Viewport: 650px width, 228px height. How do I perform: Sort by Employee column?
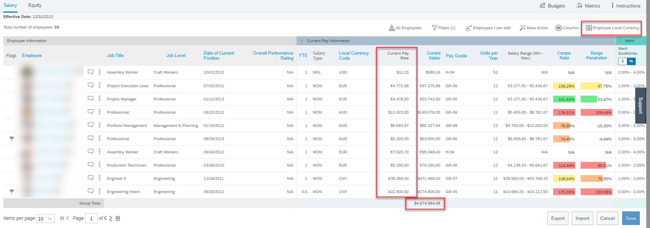click(x=32, y=56)
